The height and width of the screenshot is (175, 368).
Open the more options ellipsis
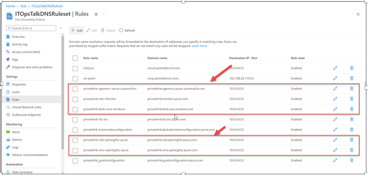click(x=104, y=14)
